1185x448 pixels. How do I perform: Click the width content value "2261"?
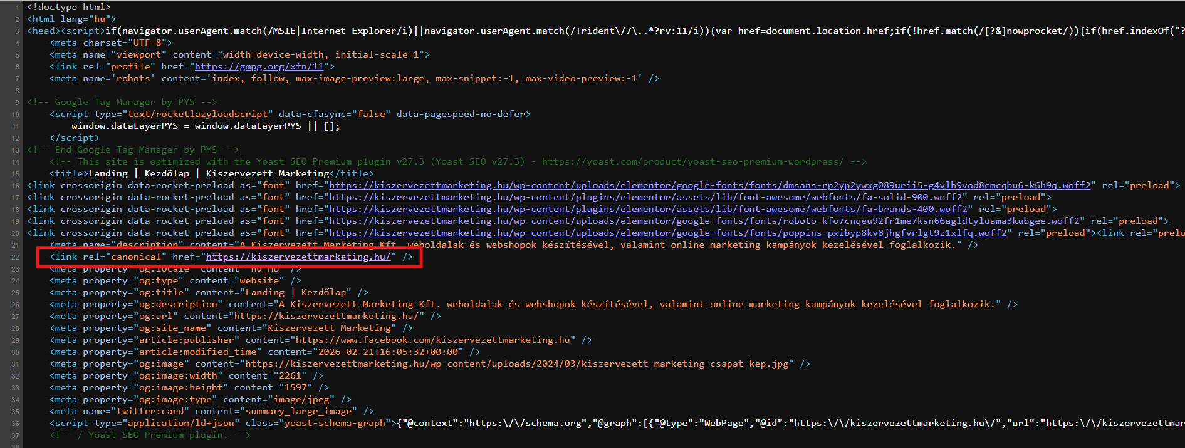coord(290,375)
